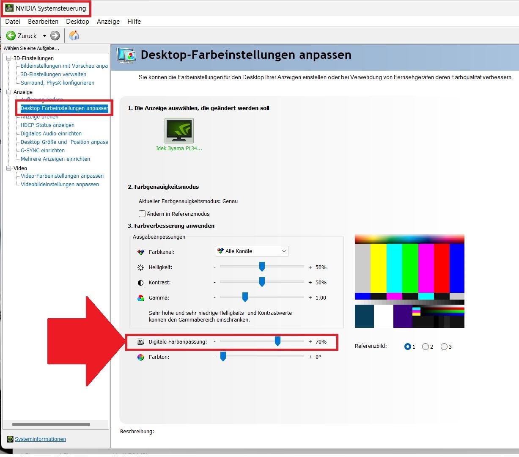Open the Anzeige menu
This screenshot has width=519, height=457.
pyautogui.click(x=108, y=22)
